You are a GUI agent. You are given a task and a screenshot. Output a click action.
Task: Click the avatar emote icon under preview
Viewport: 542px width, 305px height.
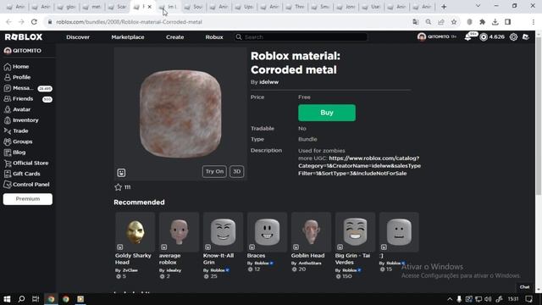(x=121, y=173)
